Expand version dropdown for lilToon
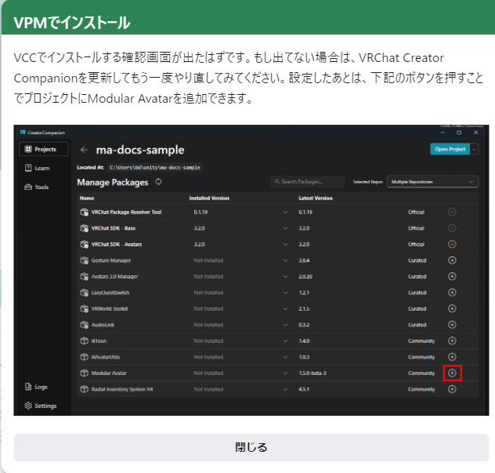Image resolution: width=495 pixels, height=473 pixels. pos(285,341)
